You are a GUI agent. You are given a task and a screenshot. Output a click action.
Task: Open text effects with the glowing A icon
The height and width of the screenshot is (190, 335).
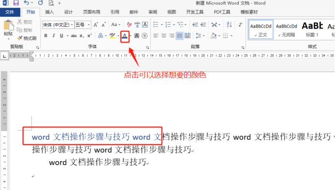tap(101, 36)
